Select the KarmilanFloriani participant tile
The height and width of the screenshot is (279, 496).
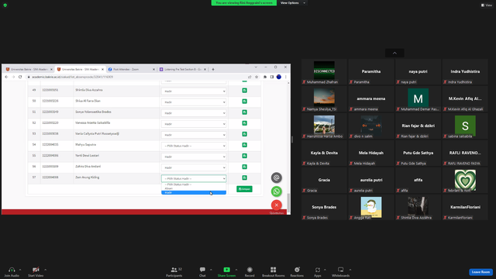(x=465, y=207)
